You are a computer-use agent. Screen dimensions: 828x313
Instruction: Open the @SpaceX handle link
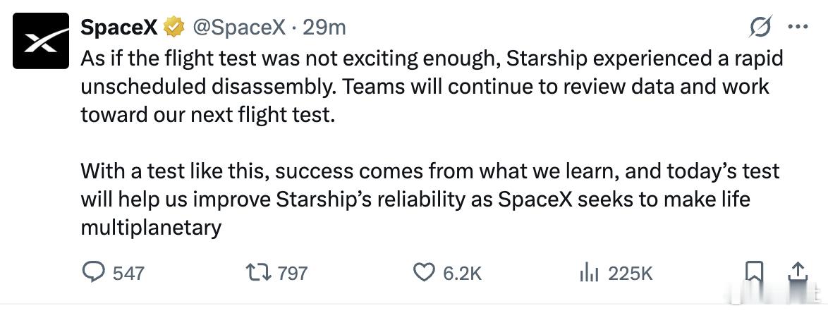238,27
